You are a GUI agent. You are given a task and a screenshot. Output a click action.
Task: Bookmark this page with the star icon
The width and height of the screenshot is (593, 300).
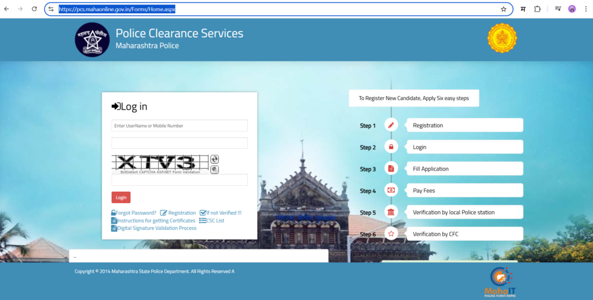tap(503, 9)
